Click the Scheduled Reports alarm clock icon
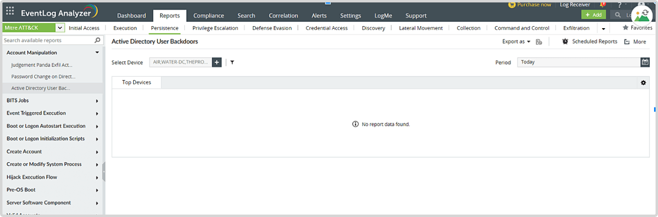 point(565,41)
